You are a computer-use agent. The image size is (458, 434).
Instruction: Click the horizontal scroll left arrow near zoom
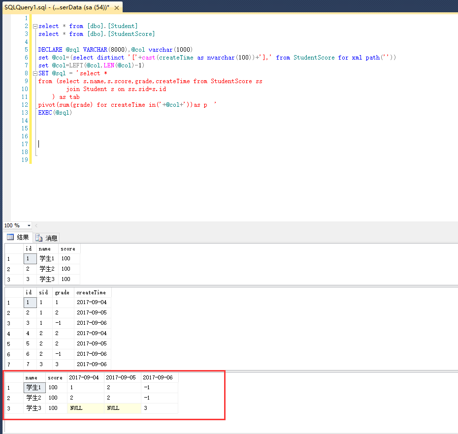[x=36, y=225]
